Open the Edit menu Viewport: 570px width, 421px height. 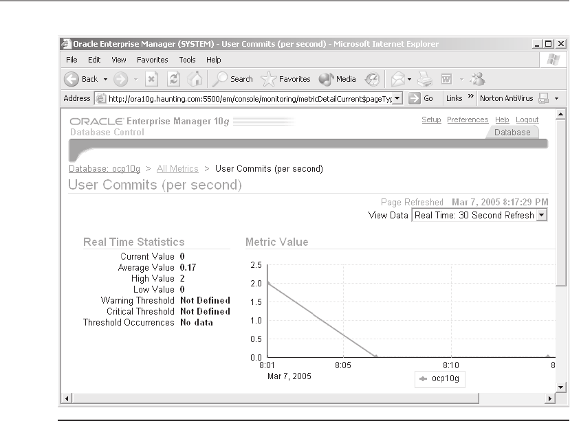pos(94,60)
